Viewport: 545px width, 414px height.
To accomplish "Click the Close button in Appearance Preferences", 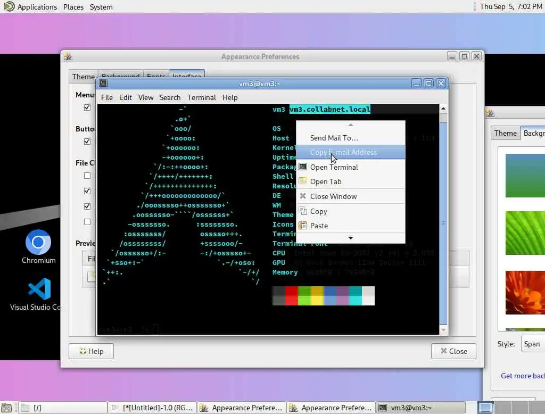I will coord(453,351).
